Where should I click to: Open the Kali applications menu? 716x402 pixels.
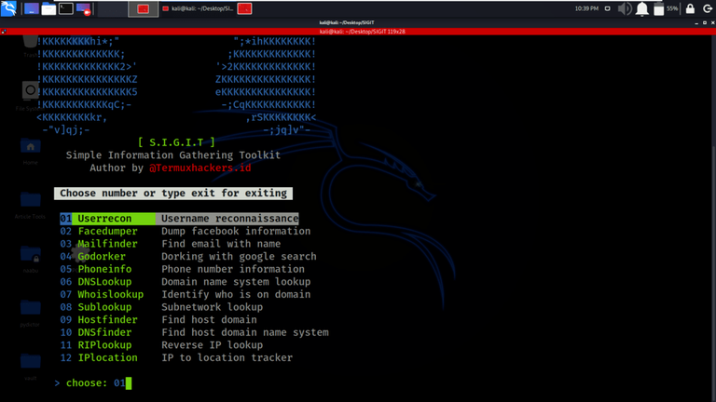pos(8,8)
